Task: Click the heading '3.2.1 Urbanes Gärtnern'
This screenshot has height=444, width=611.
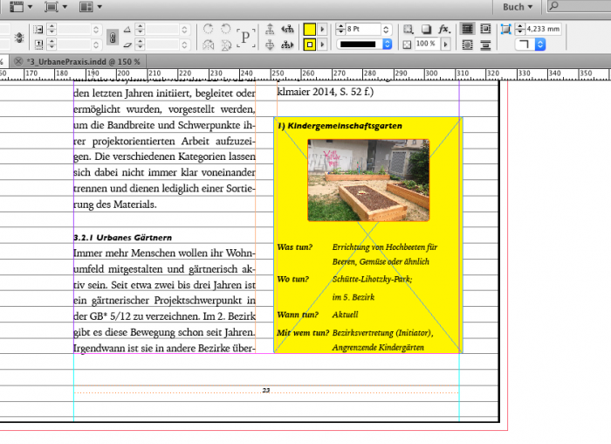Action: point(122,238)
